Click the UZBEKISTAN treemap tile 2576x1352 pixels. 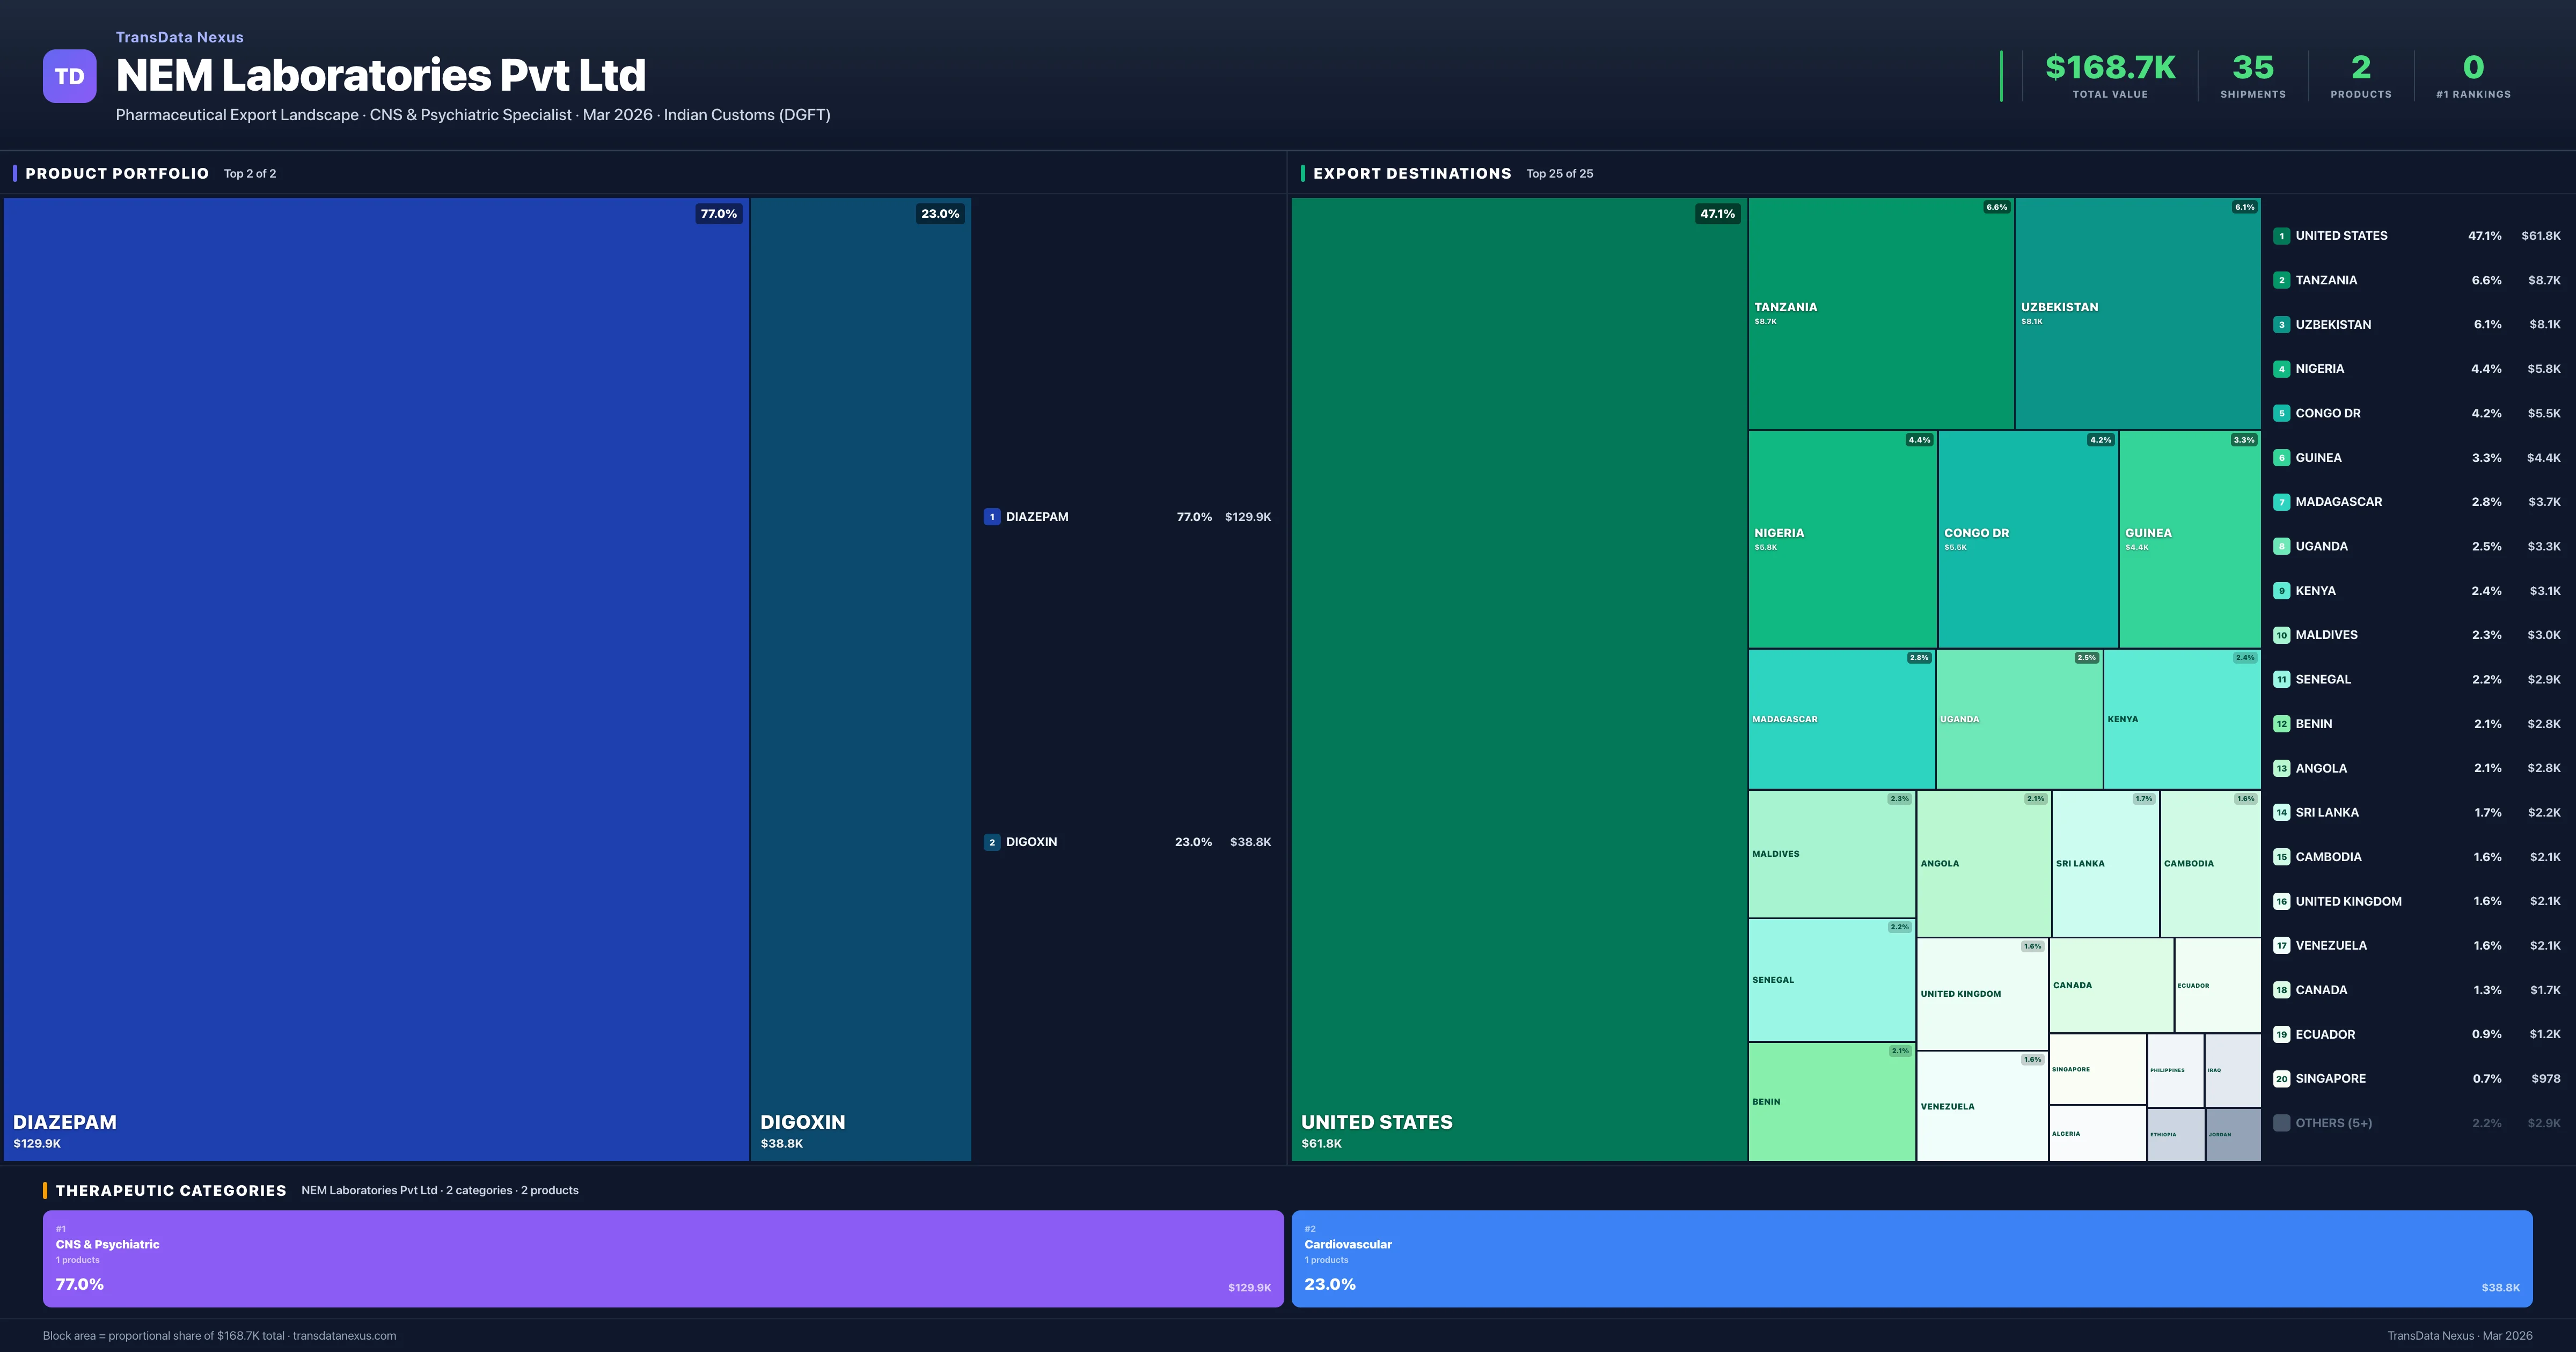coord(2137,313)
